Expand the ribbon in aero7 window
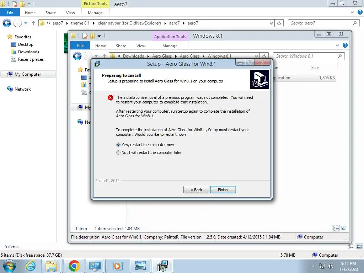This screenshot has width=364, height=273. [352, 12]
